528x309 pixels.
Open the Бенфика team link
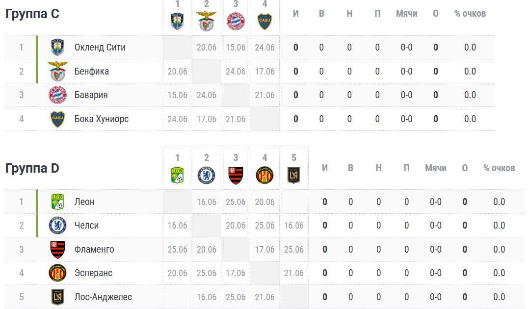(x=92, y=71)
